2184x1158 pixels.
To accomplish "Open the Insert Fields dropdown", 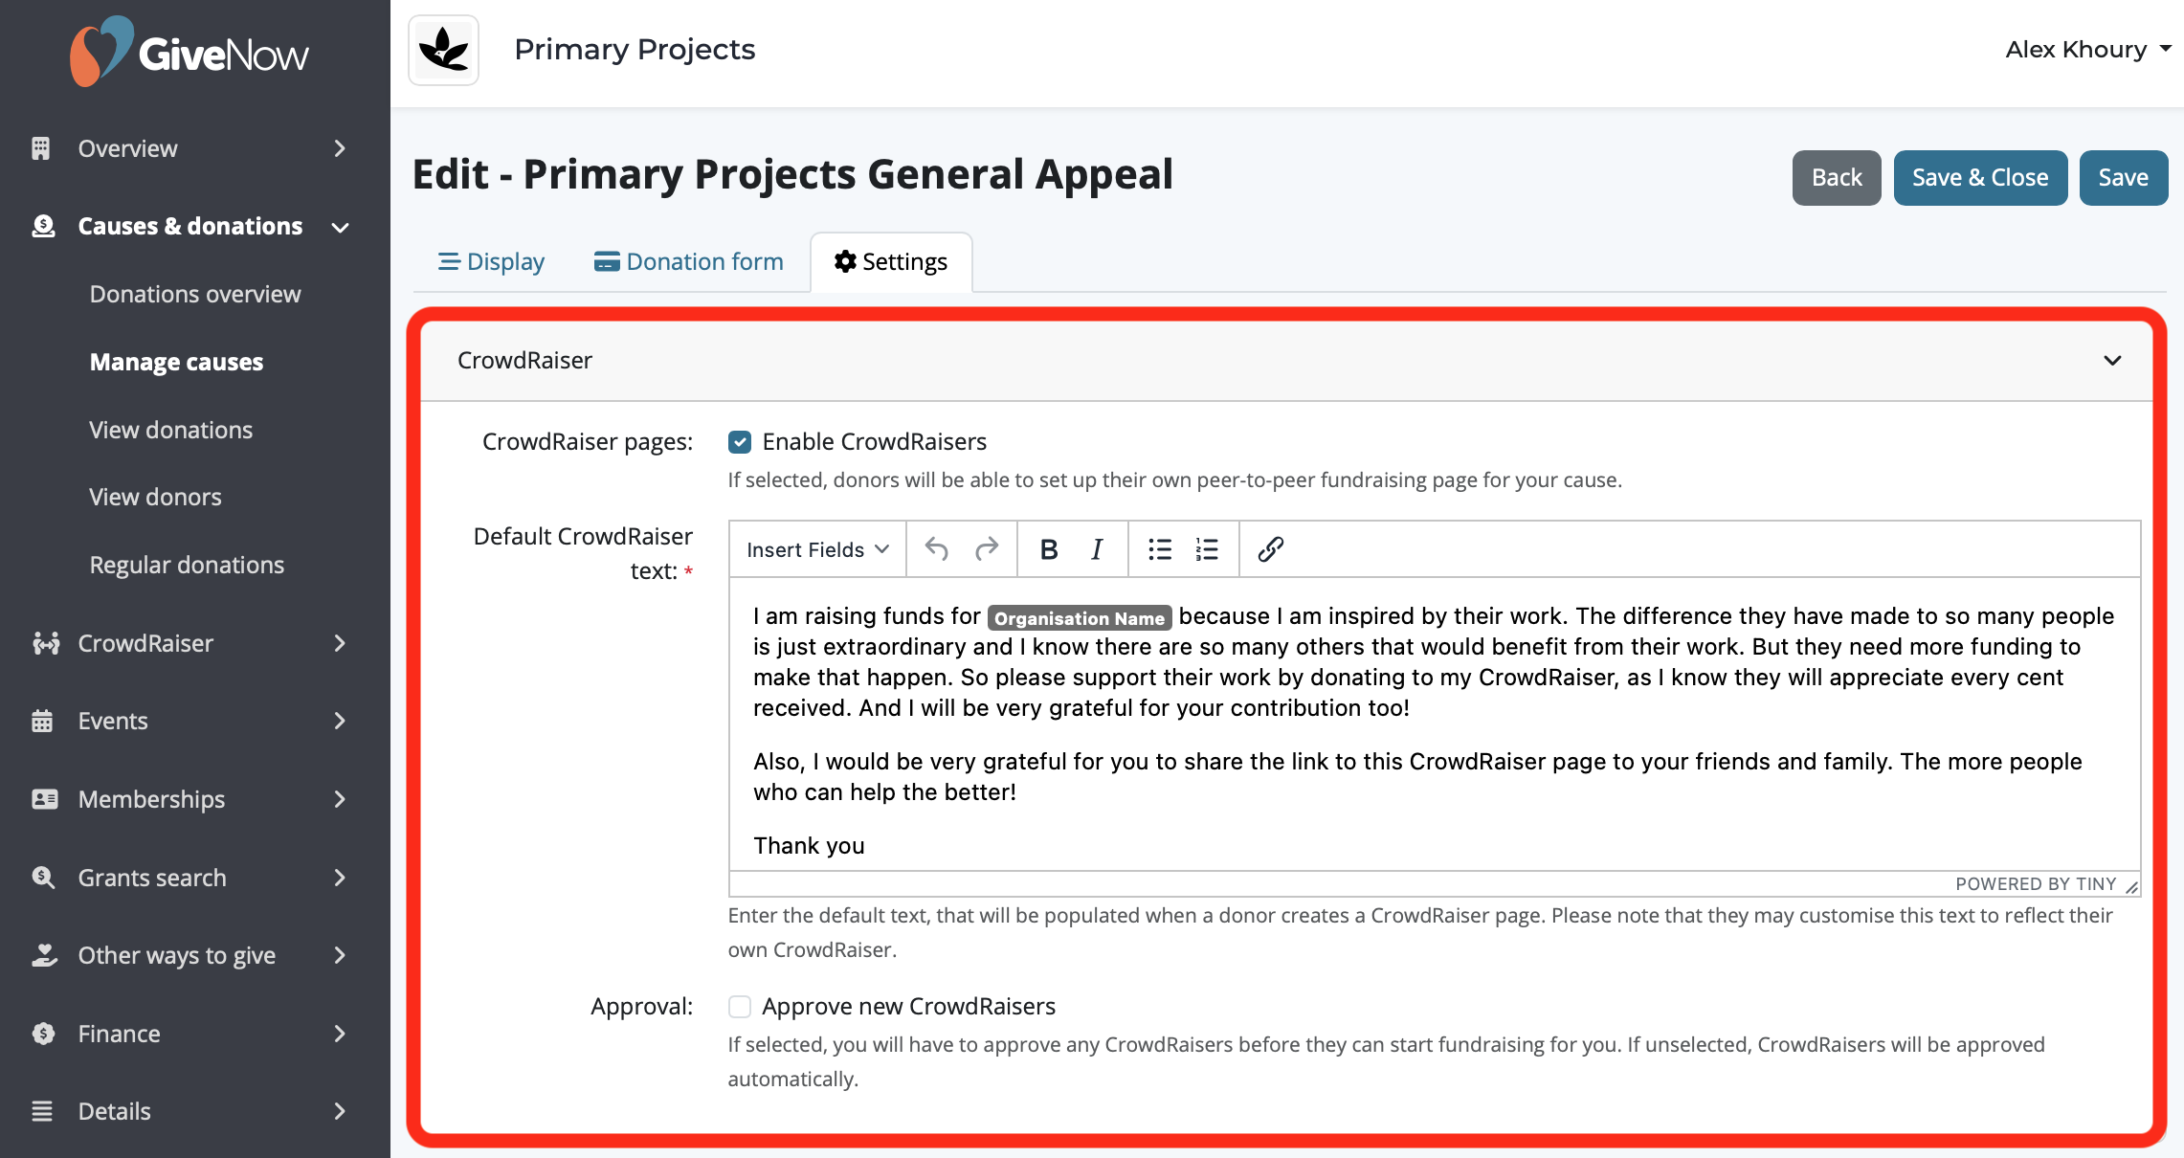I will pos(817,549).
